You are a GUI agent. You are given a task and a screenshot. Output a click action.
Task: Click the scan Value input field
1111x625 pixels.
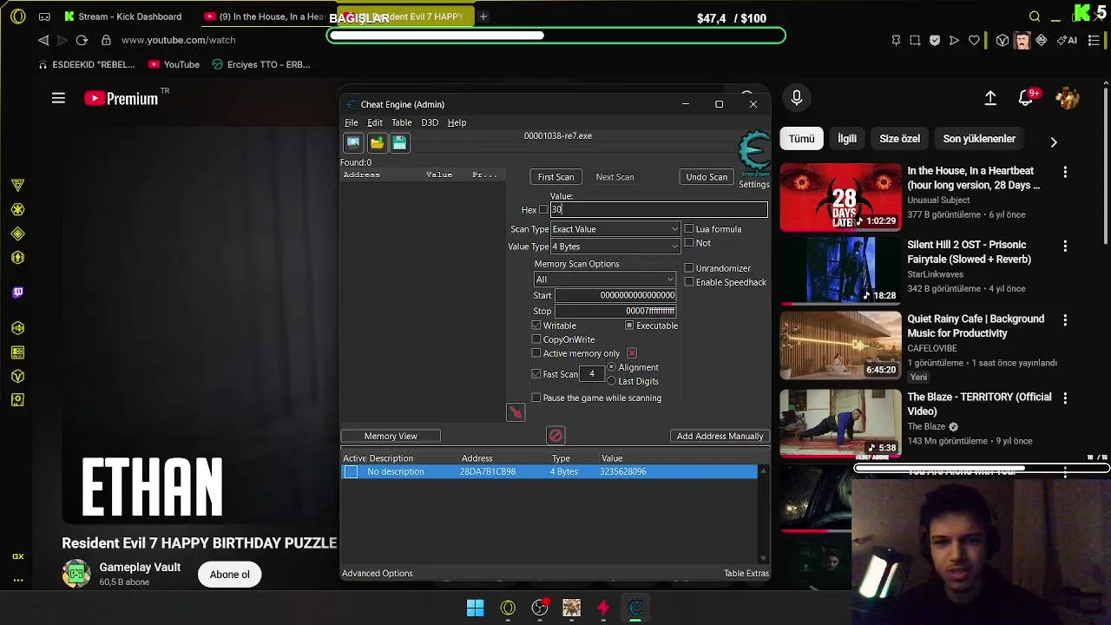coord(659,209)
